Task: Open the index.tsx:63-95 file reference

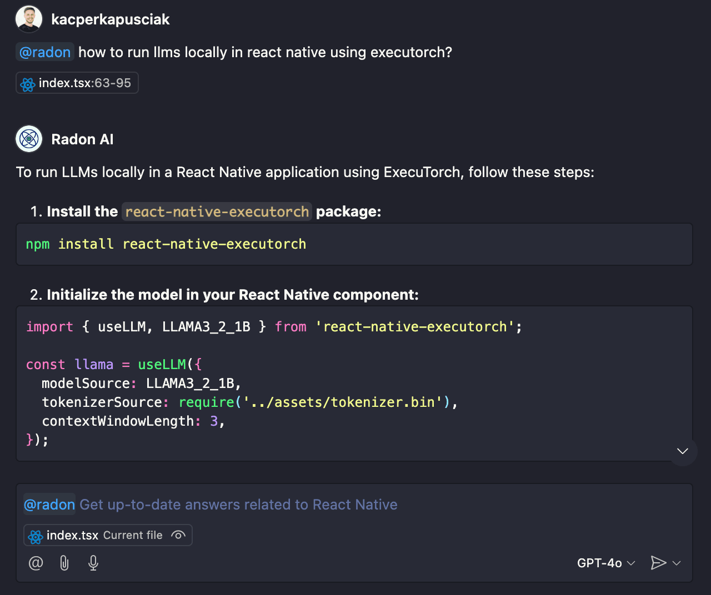Action: [x=84, y=83]
